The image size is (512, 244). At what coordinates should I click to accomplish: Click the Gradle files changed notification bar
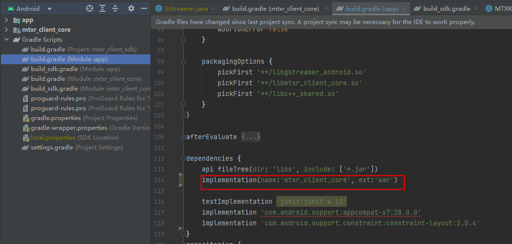click(331, 22)
